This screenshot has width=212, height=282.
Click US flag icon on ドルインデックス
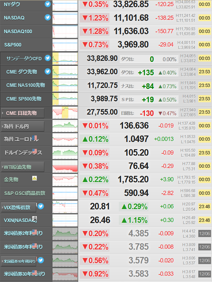click(x=34, y=151)
